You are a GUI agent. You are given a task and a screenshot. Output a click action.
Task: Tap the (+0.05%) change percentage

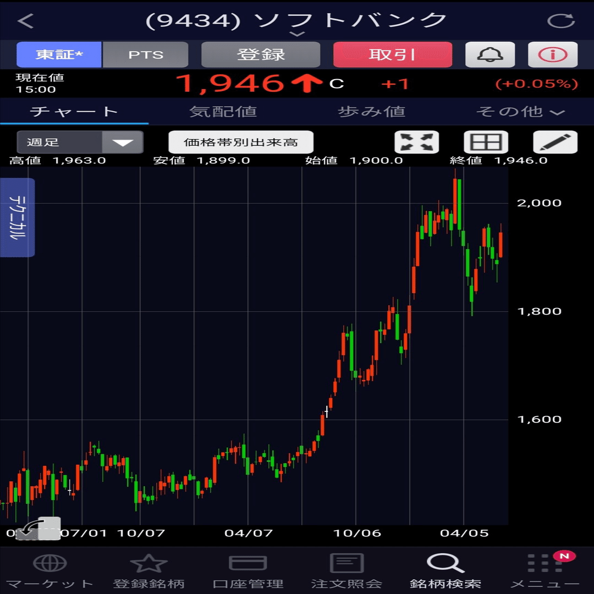(x=536, y=84)
